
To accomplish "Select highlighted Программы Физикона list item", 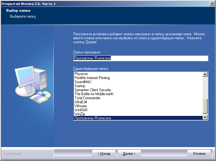I will click(x=92, y=118).
